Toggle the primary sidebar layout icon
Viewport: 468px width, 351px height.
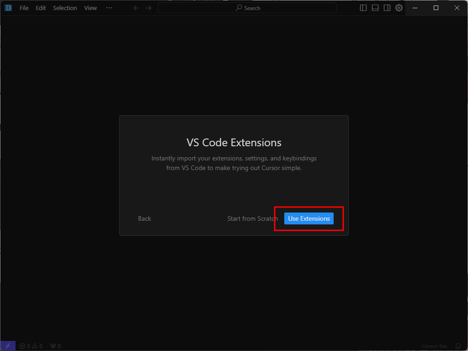(x=363, y=8)
